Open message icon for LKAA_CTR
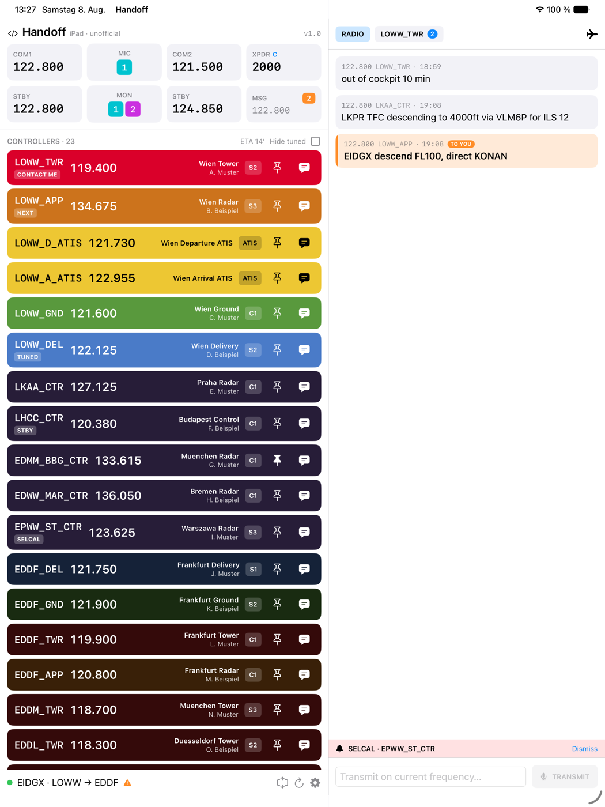 coord(304,387)
